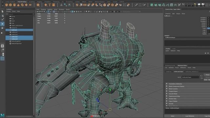Click the star-shaped shelf icon before Type
Screen dimensions: 210x118
[x=46, y=5]
